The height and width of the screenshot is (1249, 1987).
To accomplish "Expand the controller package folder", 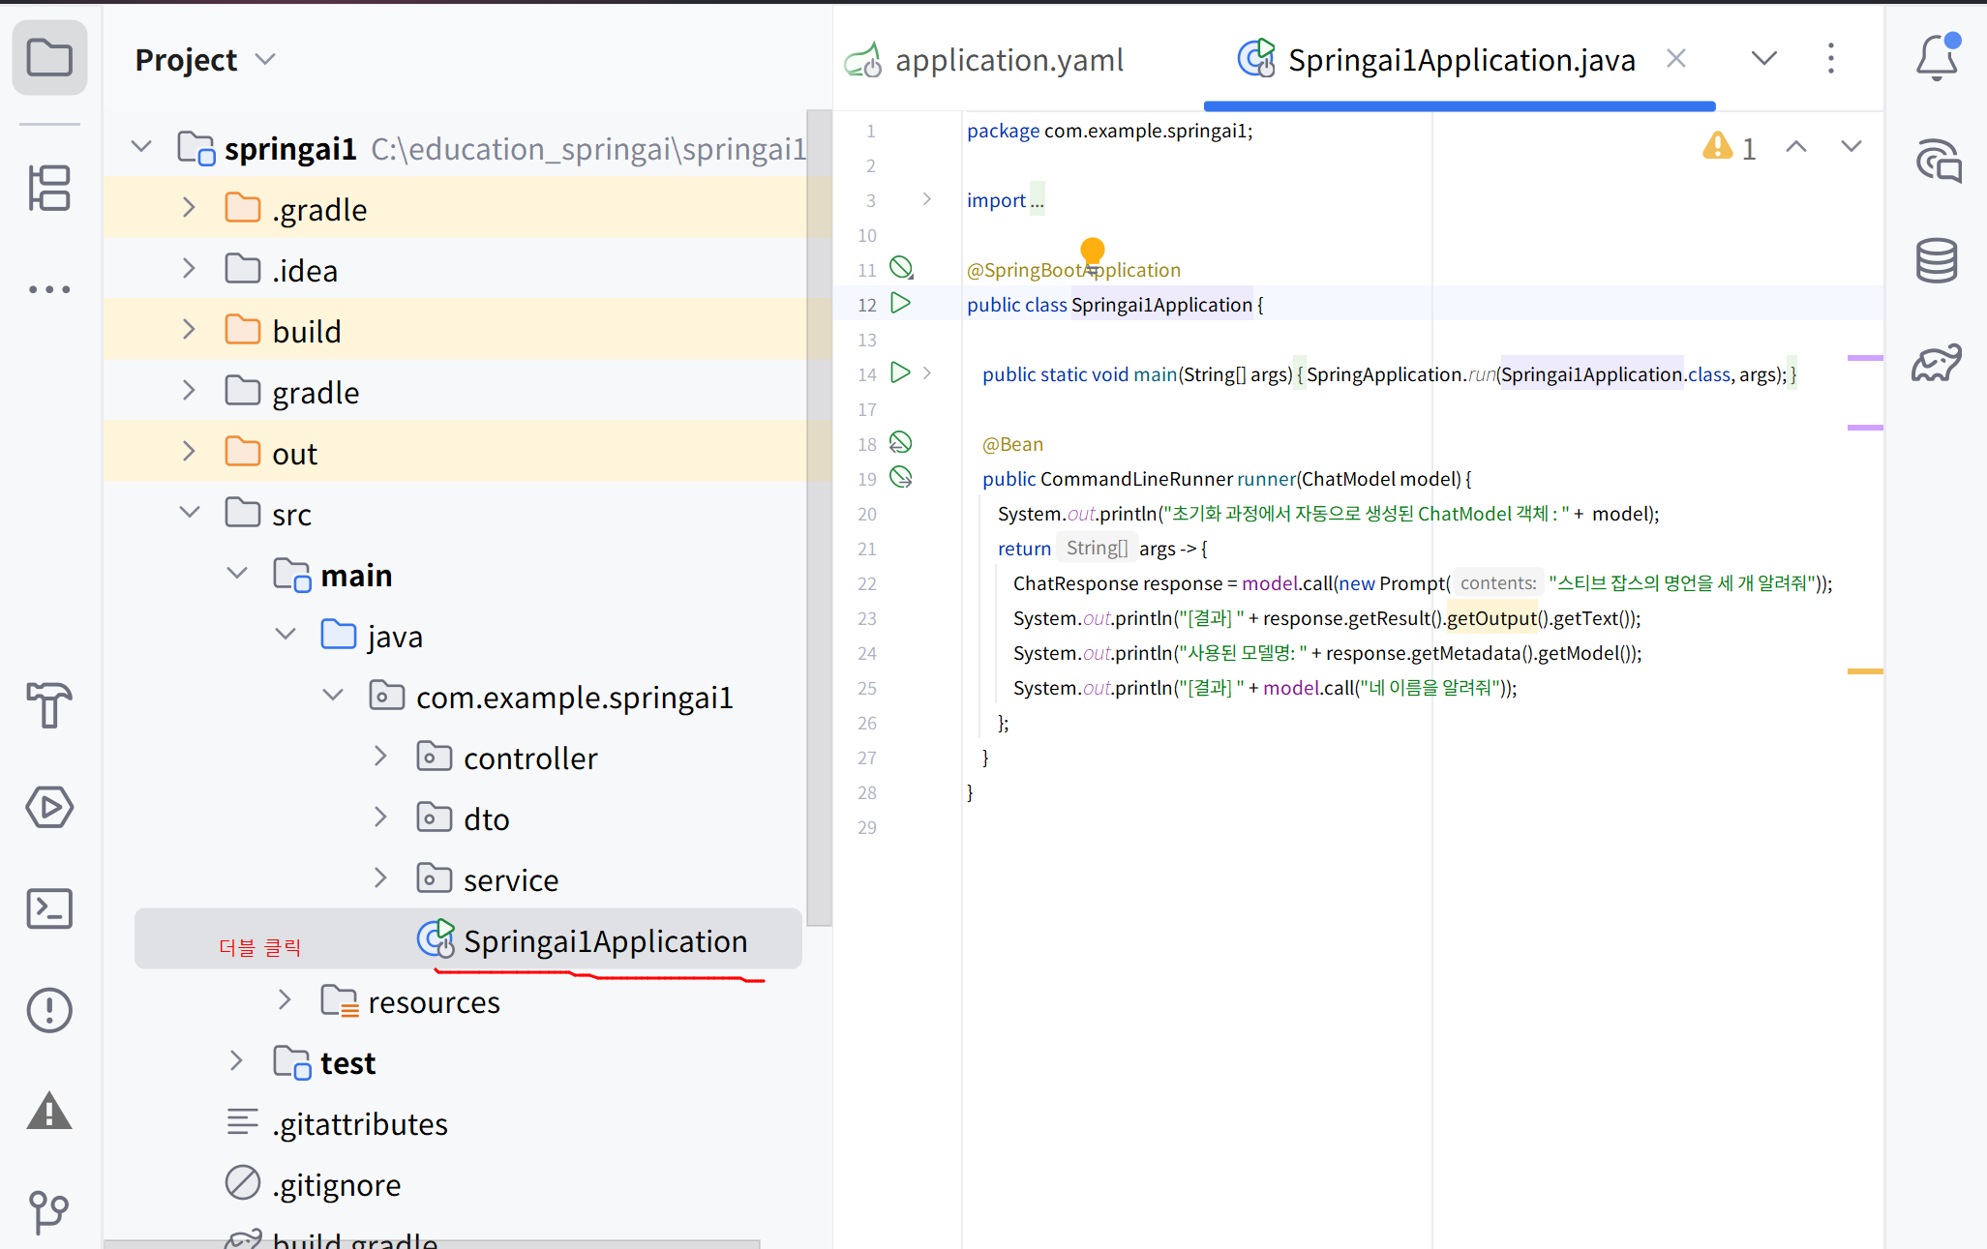I will click(380, 758).
